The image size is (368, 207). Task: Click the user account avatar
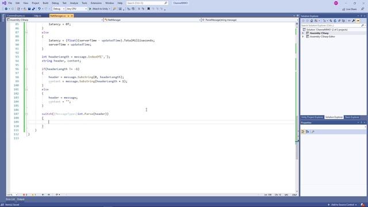click(336, 3)
